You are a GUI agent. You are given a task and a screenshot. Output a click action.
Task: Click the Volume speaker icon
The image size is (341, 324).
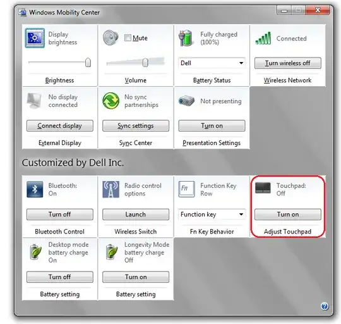click(x=111, y=38)
